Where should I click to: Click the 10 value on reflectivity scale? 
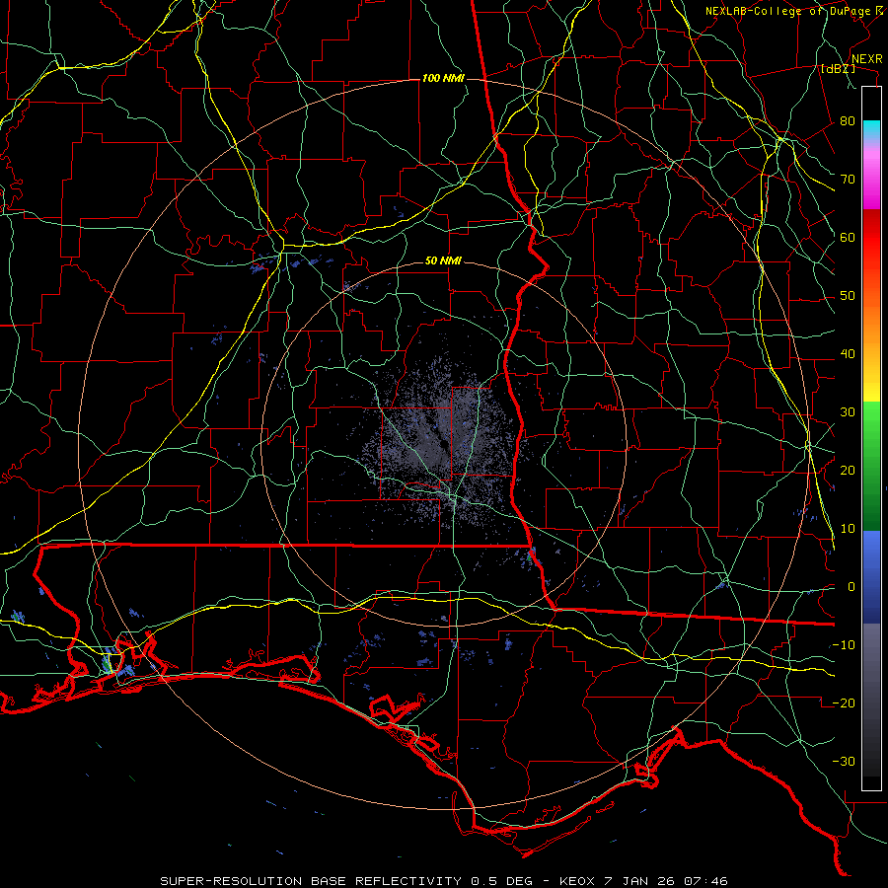[x=848, y=529]
